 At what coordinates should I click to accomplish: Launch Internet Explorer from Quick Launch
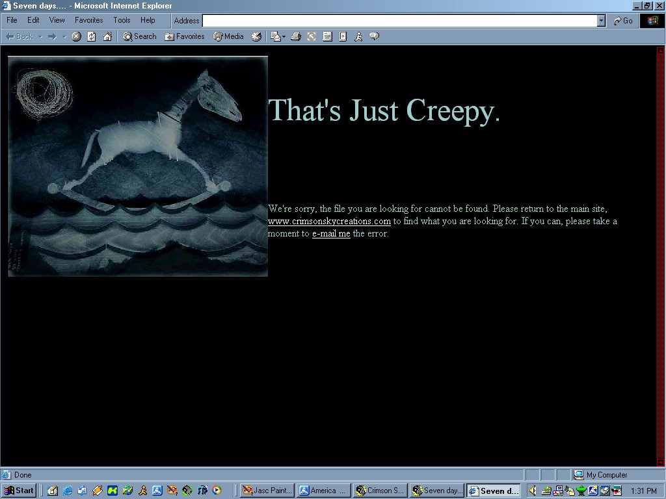click(x=68, y=491)
